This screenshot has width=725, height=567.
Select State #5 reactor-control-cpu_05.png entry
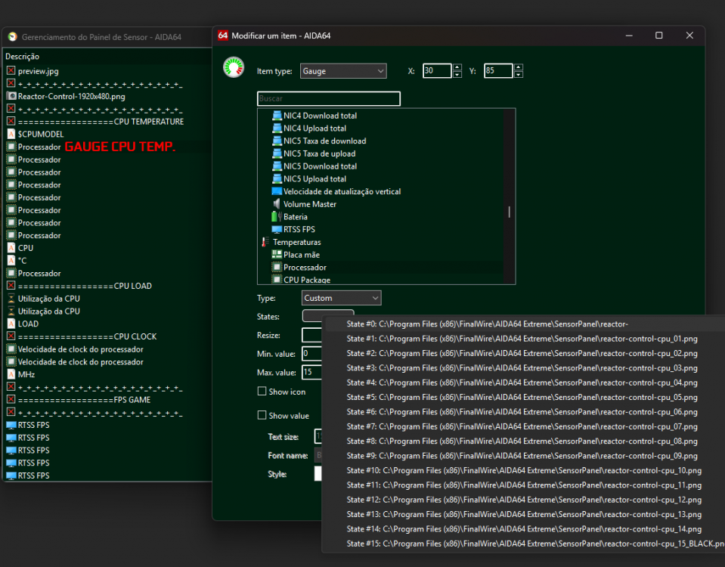click(522, 398)
